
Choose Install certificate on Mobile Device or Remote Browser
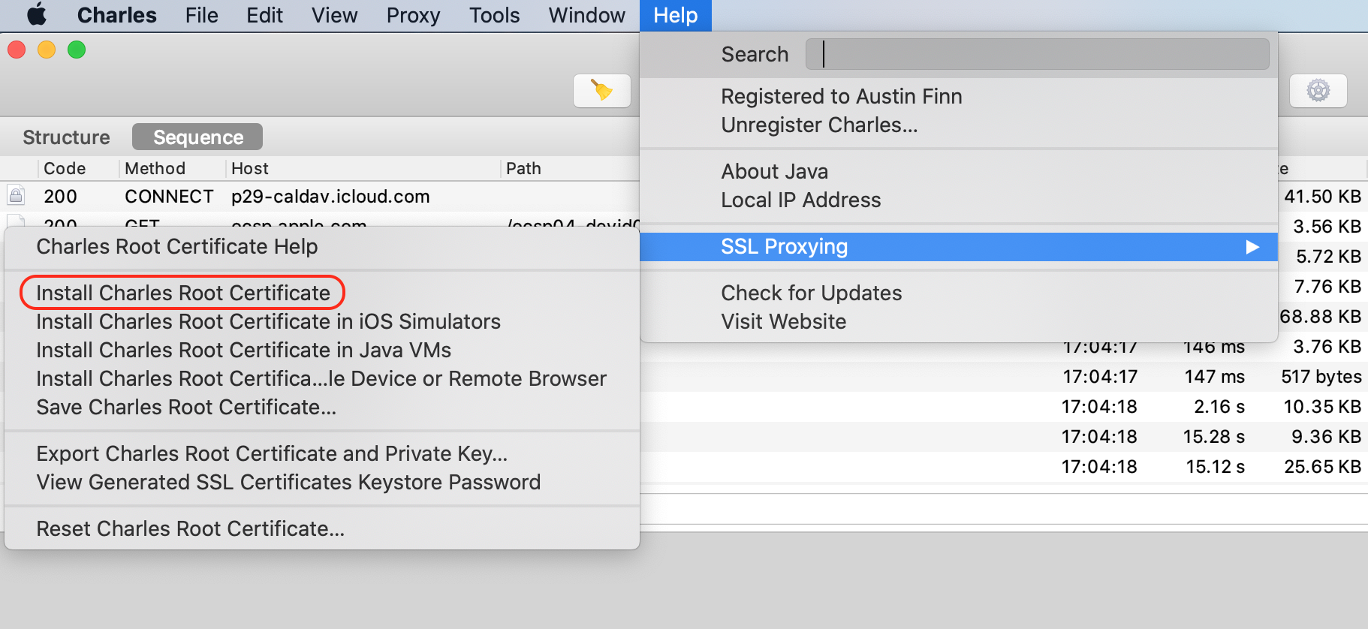click(x=321, y=378)
